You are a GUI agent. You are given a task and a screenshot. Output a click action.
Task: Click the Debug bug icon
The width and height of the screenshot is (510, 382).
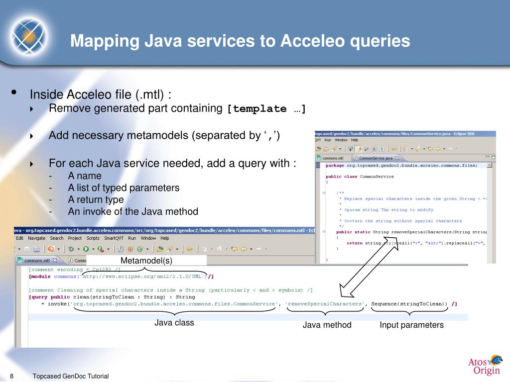pyautogui.click(x=71, y=249)
